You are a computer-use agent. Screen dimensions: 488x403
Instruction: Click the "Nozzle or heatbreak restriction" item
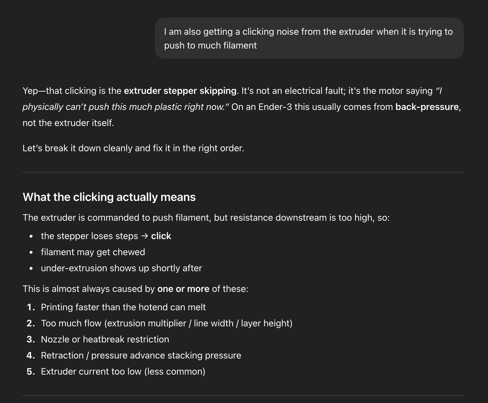(105, 339)
